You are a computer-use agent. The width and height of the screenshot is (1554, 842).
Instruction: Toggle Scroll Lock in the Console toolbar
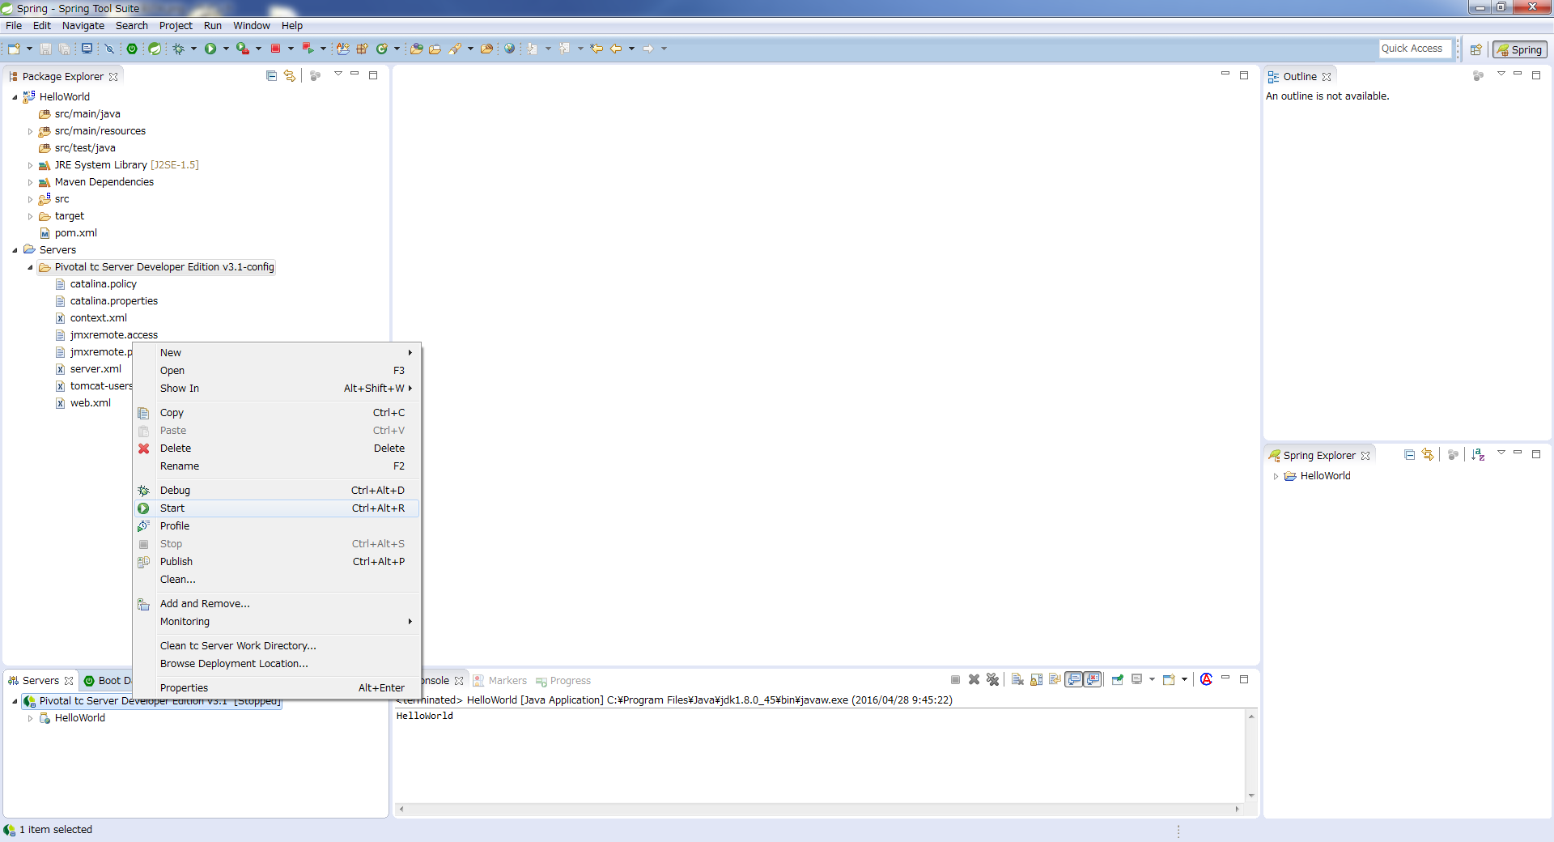1036,680
